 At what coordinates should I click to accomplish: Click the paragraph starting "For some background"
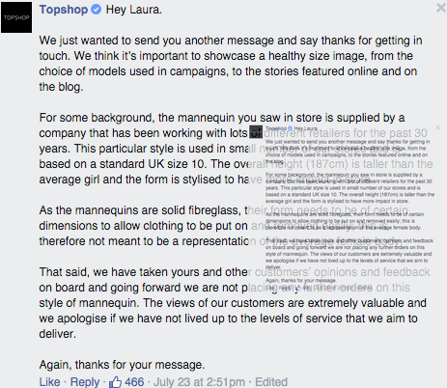coord(237,149)
